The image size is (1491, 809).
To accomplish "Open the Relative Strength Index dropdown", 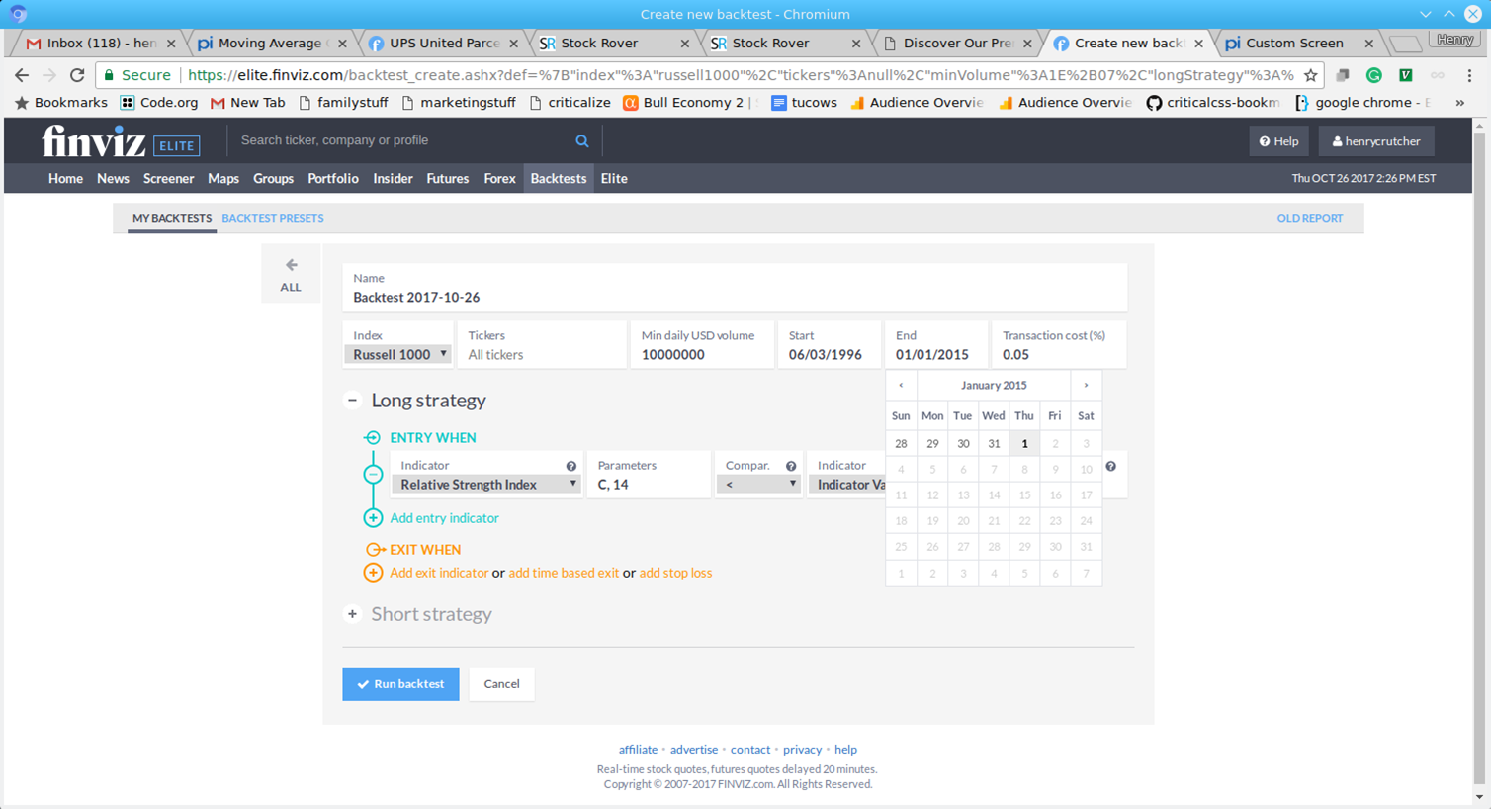I will [x=485, y=485].
